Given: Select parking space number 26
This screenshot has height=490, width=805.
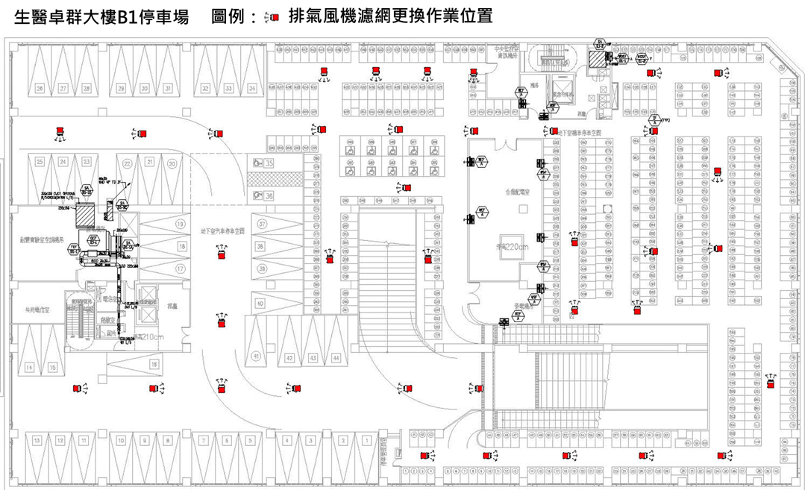Looking at the screenshot, I should tap(40, 89).
